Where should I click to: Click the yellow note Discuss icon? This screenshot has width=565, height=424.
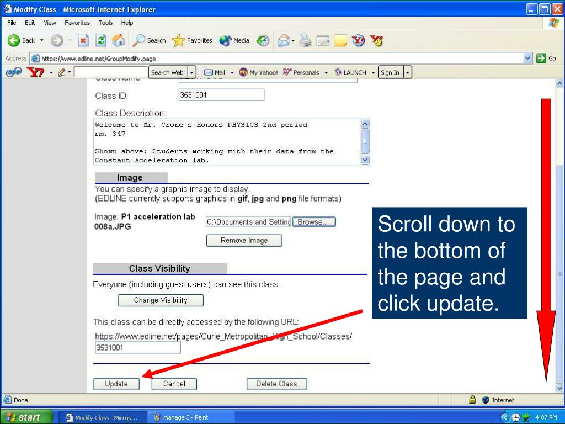tap(340, 41)
